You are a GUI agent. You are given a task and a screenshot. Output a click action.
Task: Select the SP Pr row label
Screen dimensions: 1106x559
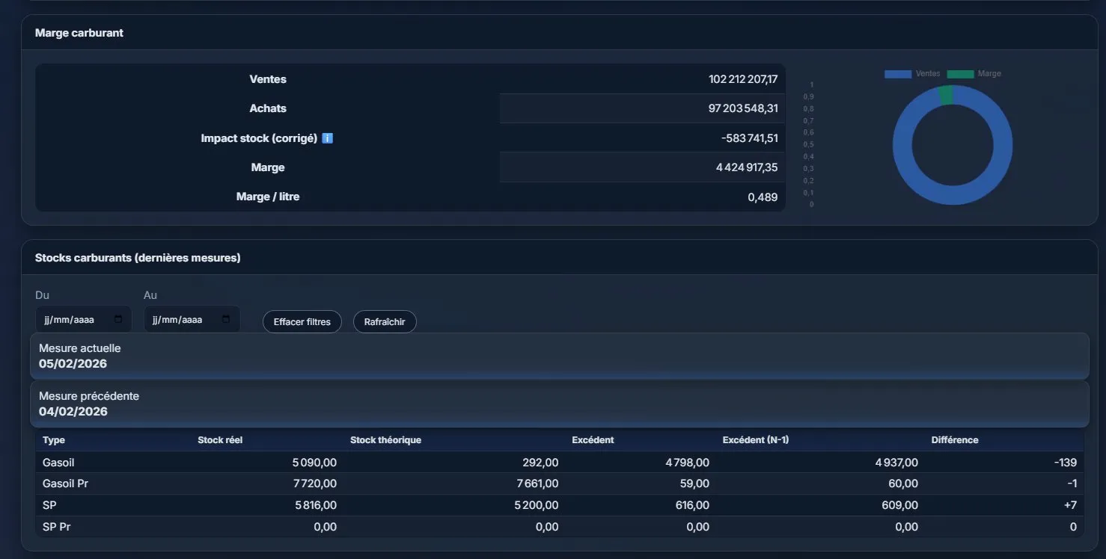57,527
